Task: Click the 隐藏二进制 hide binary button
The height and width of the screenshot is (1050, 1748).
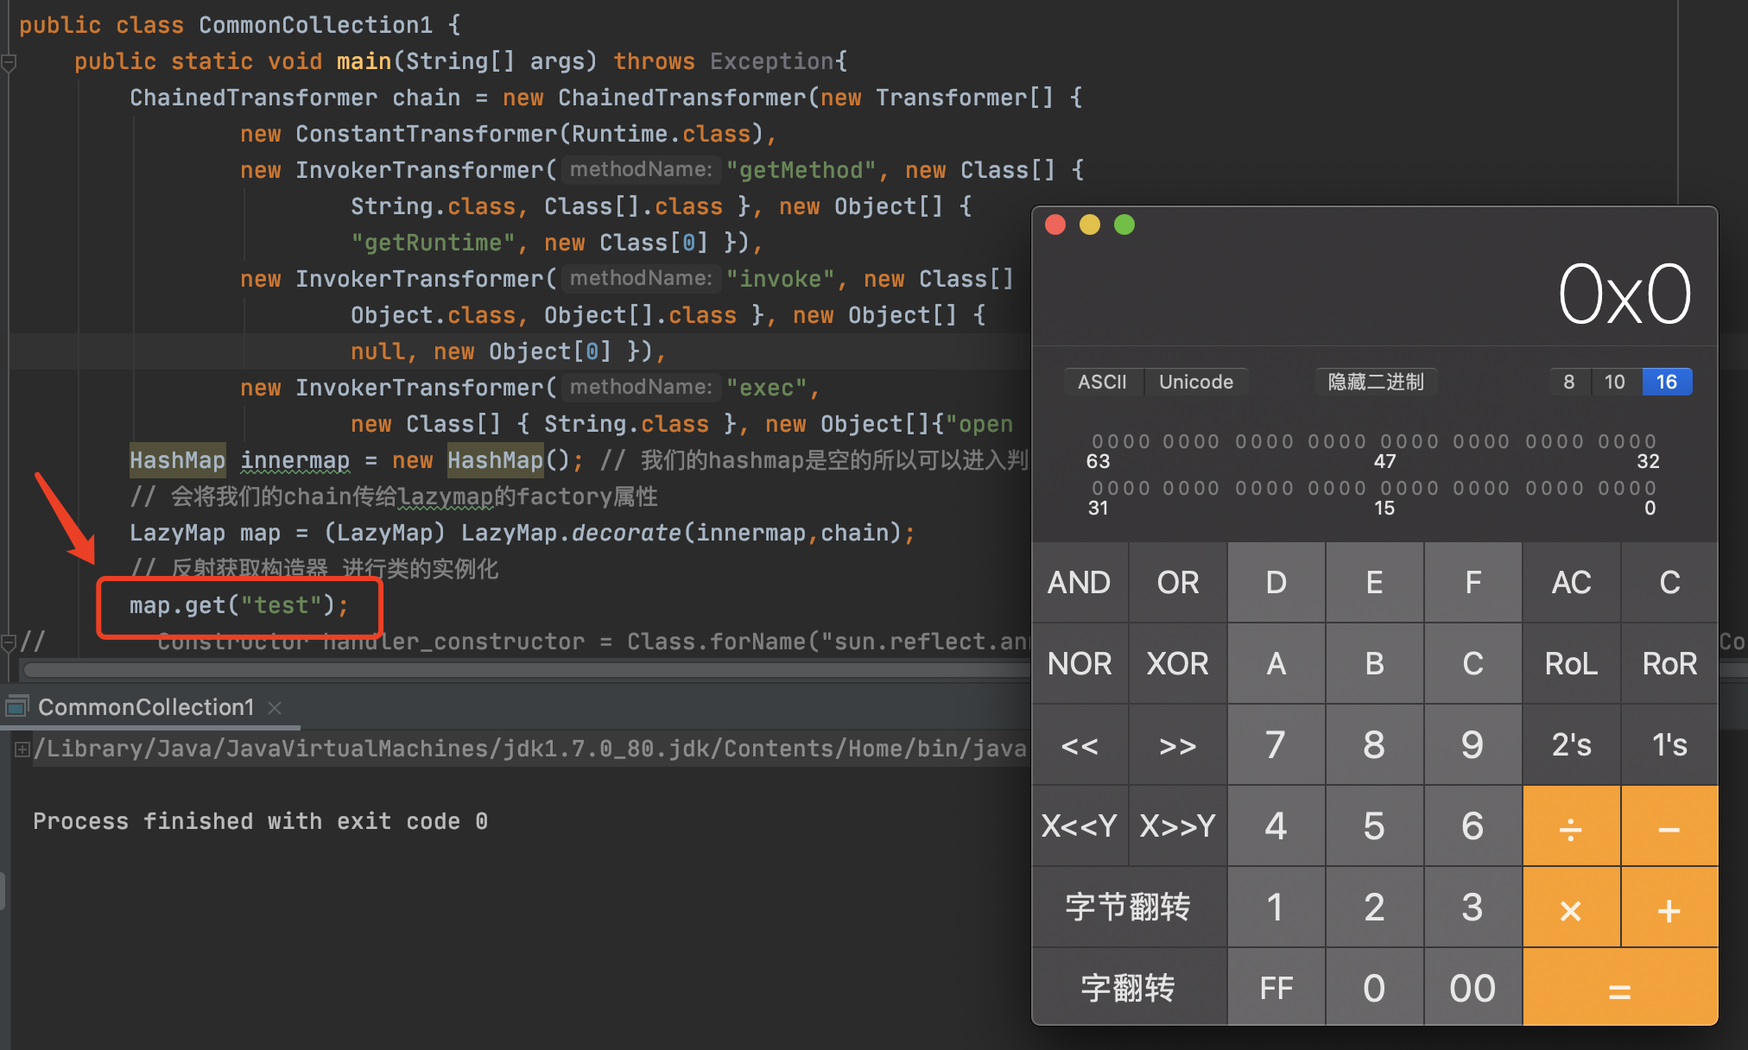Action: pyautogui.click(x=1375, y=382)
